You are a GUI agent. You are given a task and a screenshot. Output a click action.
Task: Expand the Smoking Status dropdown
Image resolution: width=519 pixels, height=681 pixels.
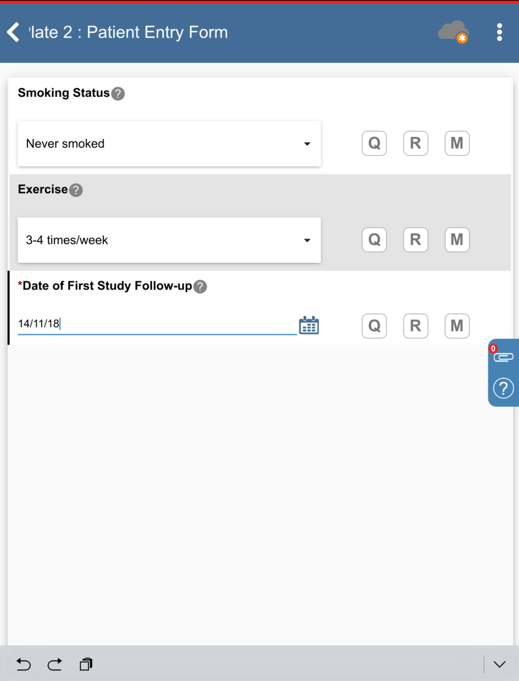click(x=169, y=144)
